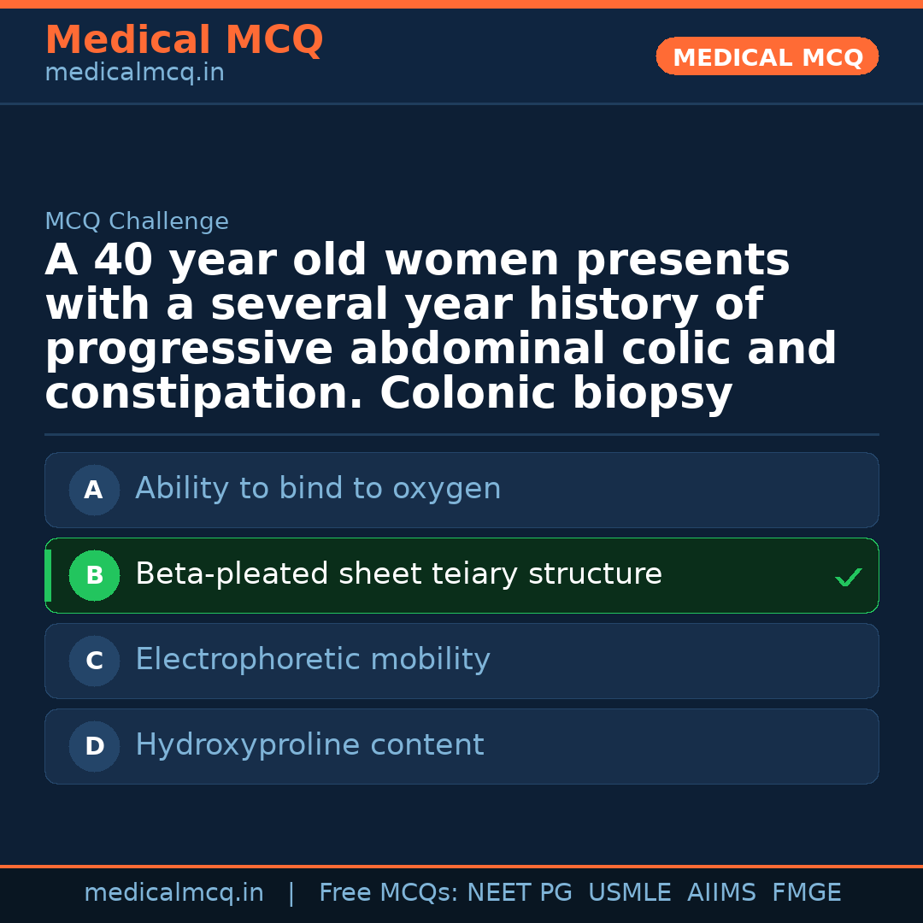Select the 'Hydroxyproline content' answer text
The height and width of the screenshot is (923, 923).
point(309,745)
